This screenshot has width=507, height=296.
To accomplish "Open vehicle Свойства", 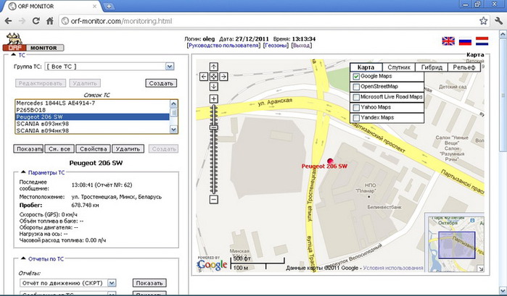I will point(93,149).
